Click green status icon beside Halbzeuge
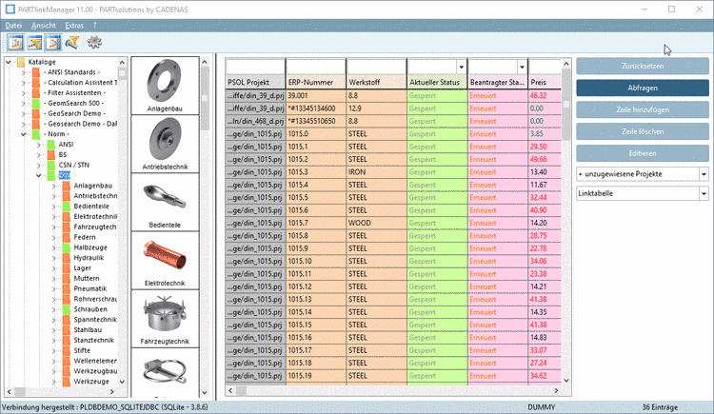714x414 pixels. [x=66, y=247]
